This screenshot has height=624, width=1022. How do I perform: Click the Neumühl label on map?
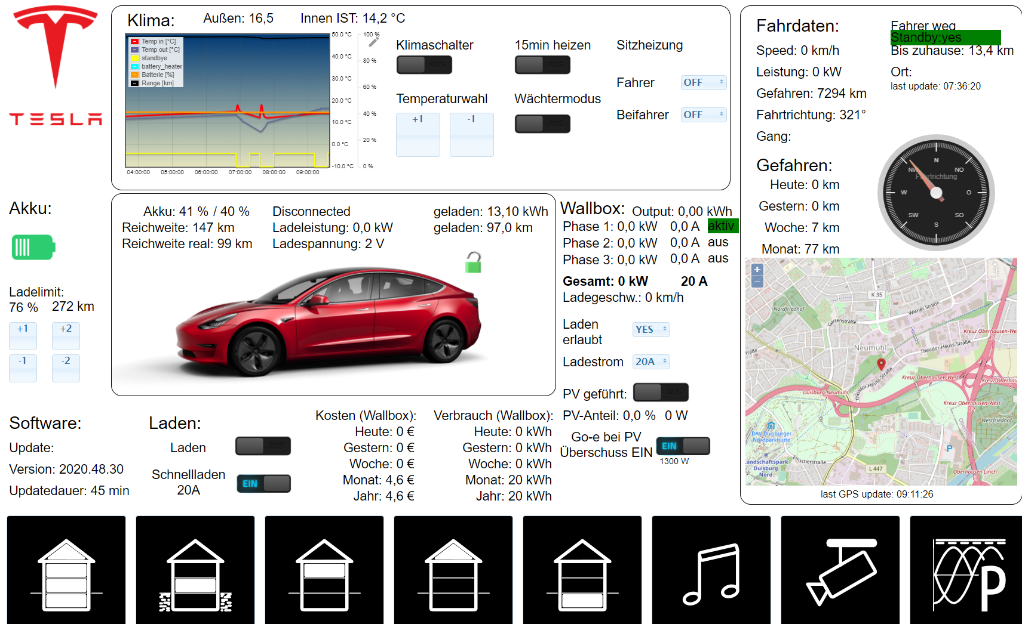pos(870,348)
